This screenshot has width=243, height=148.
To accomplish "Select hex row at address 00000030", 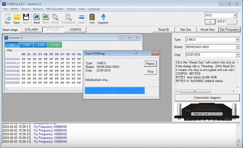I will coord(44,71).
